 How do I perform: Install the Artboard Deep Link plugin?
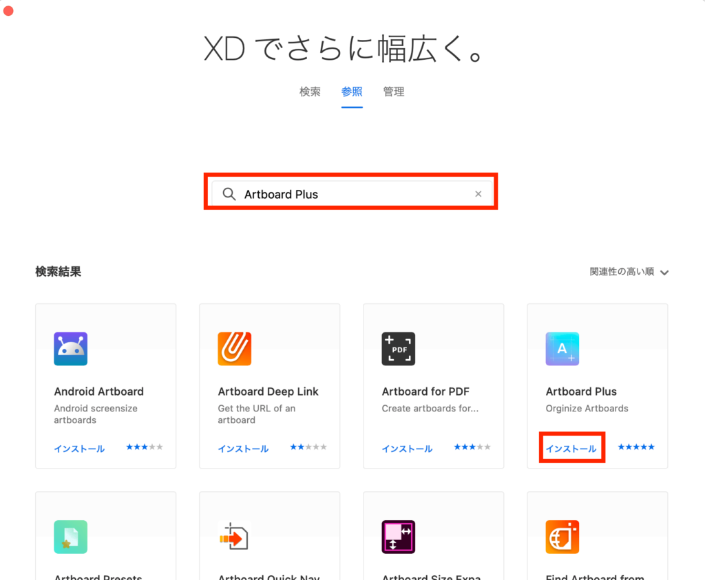(243, 449)
